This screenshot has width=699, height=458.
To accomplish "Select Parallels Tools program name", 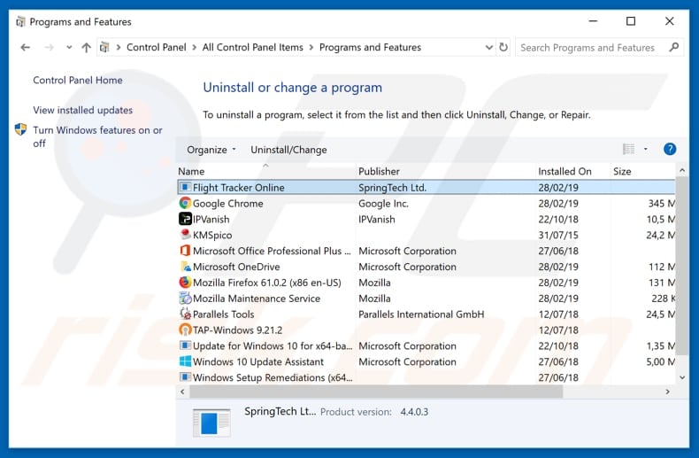I will 223,314.
